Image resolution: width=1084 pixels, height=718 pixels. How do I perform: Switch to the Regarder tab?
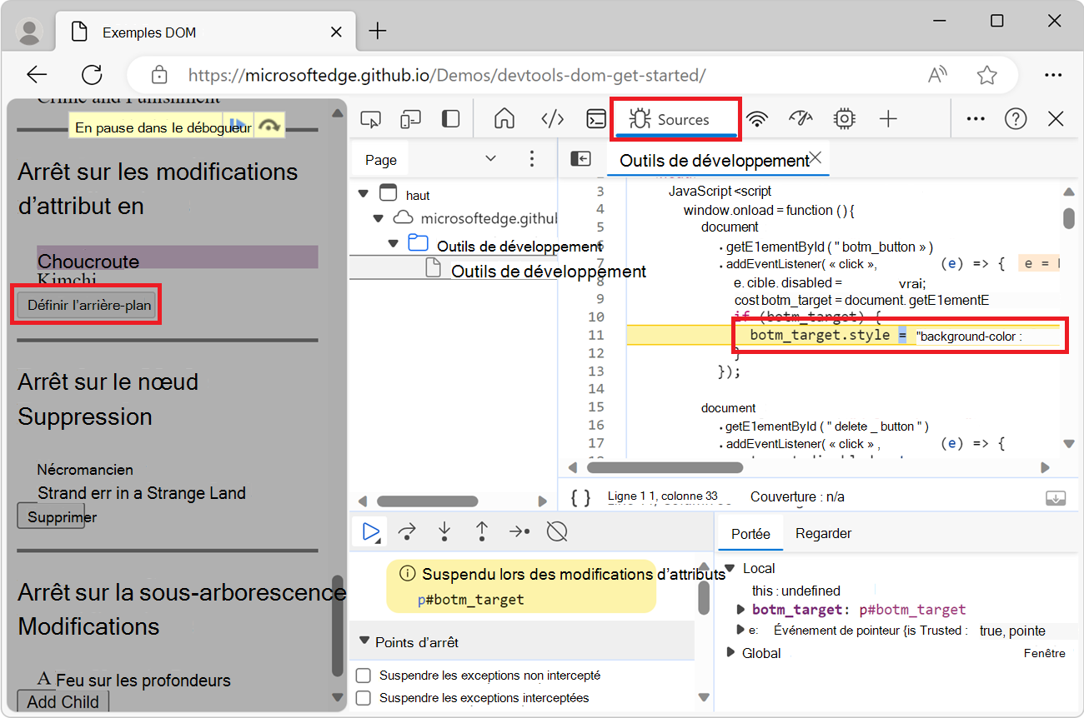point(823,532)
